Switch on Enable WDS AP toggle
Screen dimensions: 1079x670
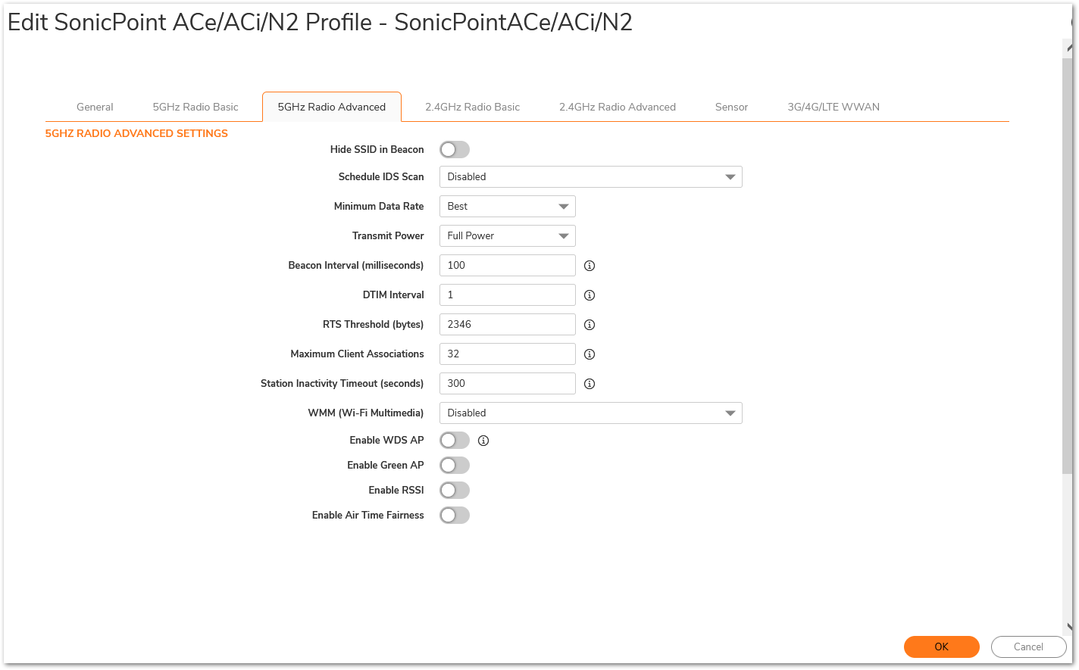[x=455, y=441]
